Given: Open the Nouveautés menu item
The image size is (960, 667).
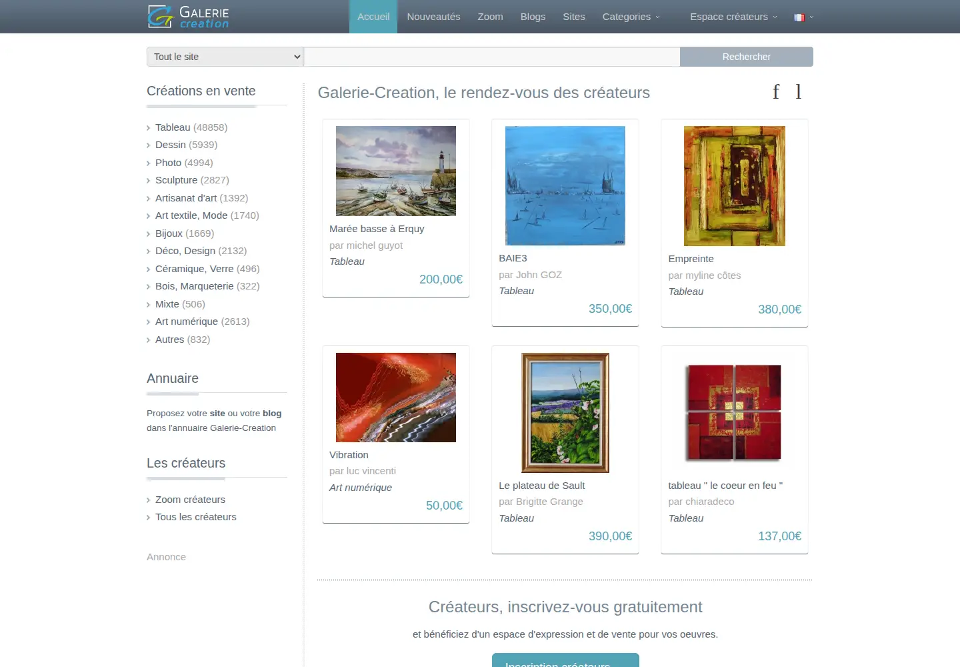Looking at the screenshot, I should [x=434, y=17].
